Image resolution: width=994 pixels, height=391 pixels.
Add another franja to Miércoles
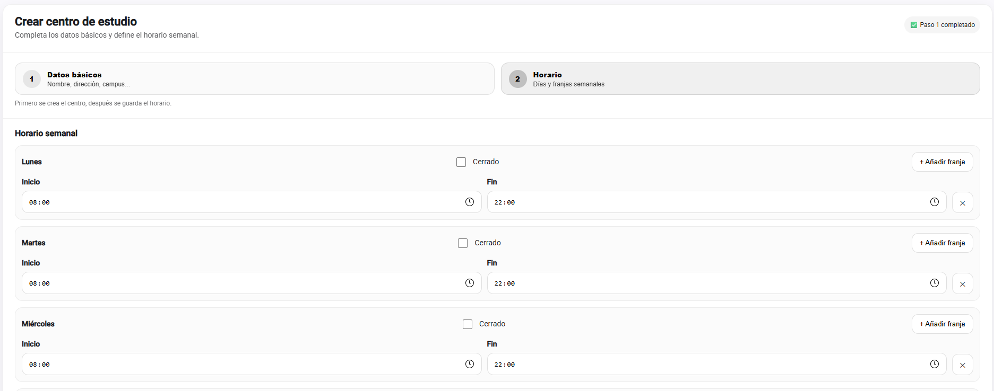tap(942, 324)
